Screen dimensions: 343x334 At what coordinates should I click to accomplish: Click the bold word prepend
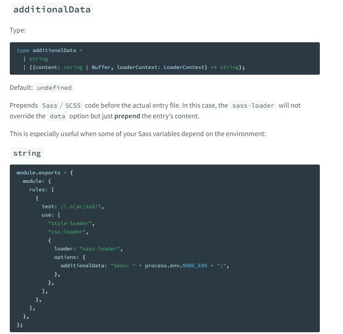click(x=127, y=116)
